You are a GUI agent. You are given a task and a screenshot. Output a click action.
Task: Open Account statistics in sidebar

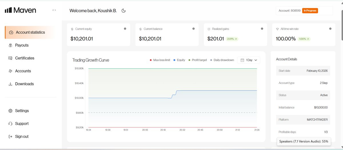coord(30,32)
